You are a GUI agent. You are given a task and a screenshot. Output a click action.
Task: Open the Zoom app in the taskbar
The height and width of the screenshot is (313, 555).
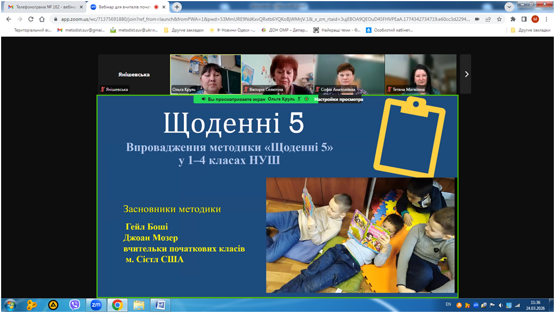96,305
